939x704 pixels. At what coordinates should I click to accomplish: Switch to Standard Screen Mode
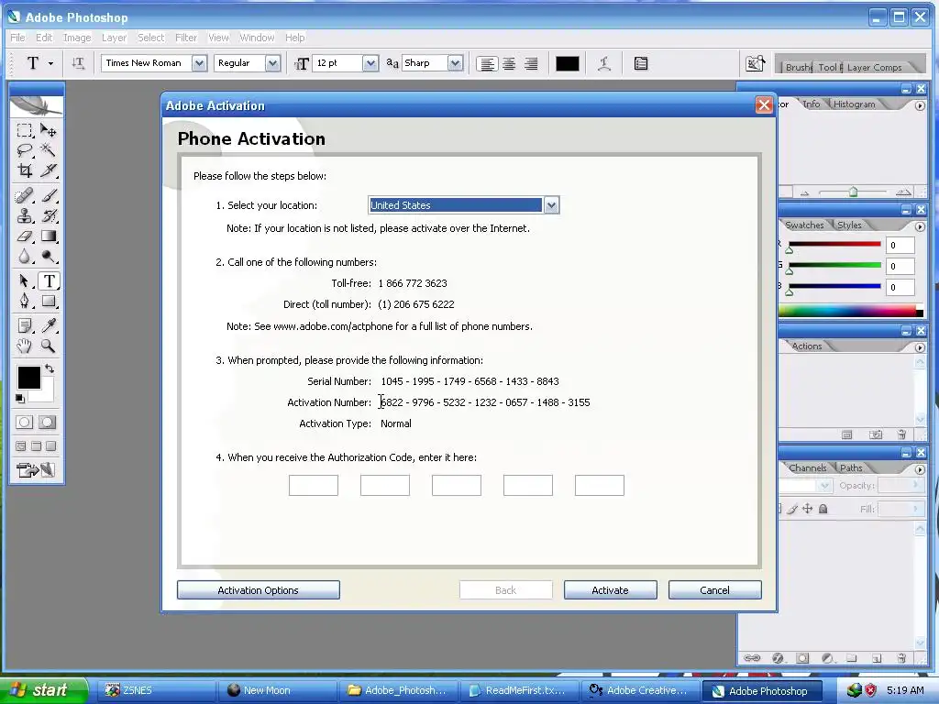21,446
